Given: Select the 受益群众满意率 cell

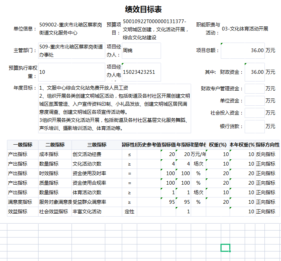Looking at the screenshot, I should (x=97, y=202).
